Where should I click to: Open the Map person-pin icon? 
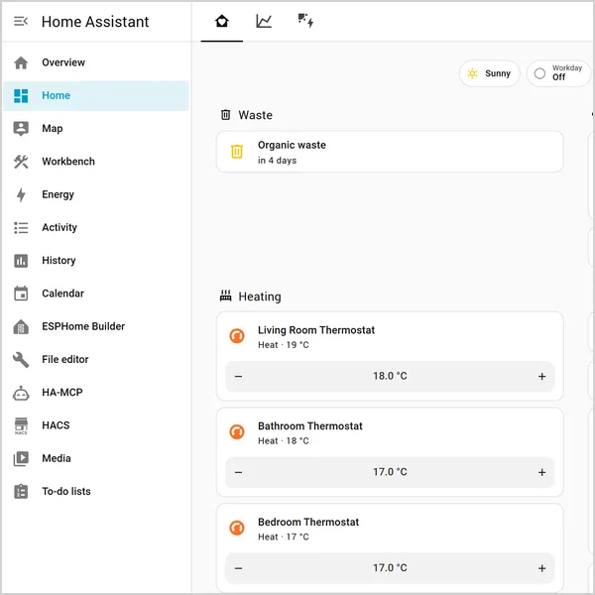coord(21,129)
